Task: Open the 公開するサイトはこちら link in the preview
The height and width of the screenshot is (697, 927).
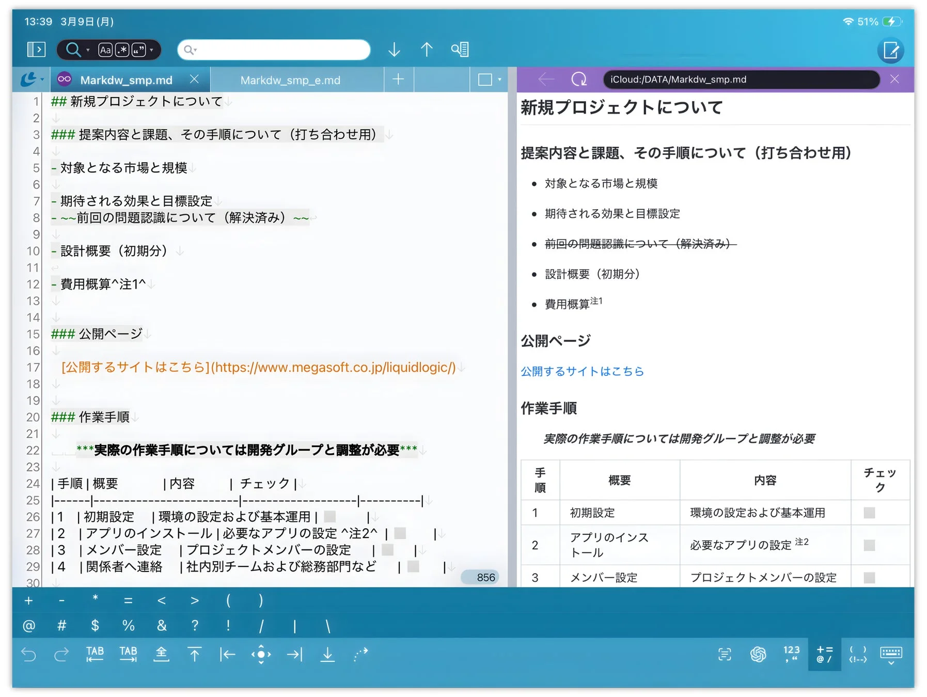Action: coord(582,371)
